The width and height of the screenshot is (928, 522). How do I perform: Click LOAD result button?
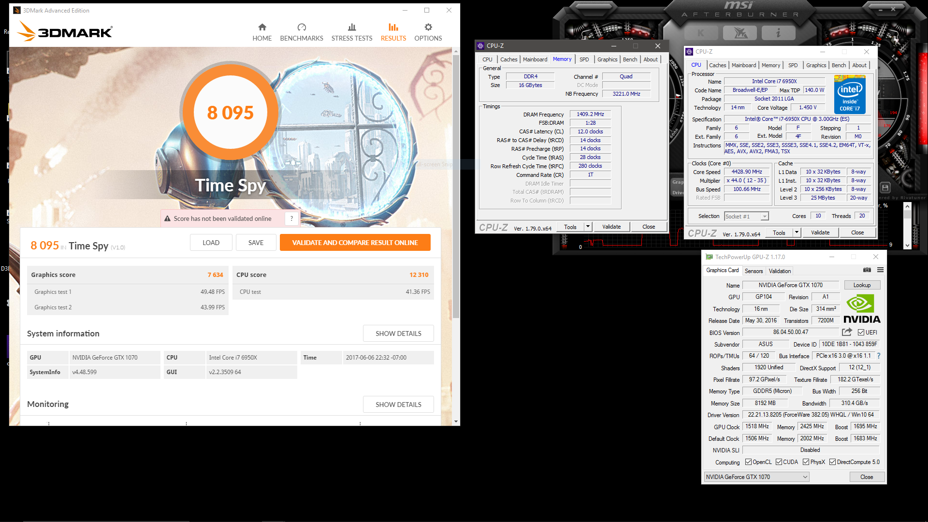coord(211,243)
